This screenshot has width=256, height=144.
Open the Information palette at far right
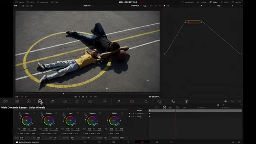240,101
